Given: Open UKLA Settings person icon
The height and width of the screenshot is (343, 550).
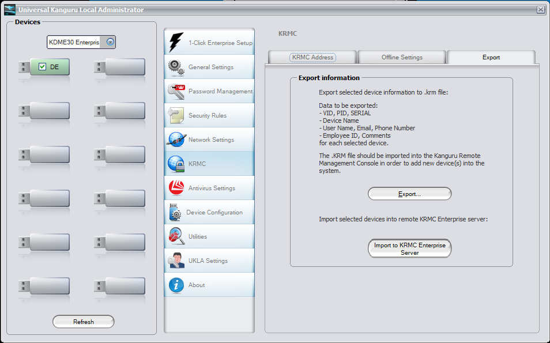Looking at the screenshot, I should click(x=176, y=261).
